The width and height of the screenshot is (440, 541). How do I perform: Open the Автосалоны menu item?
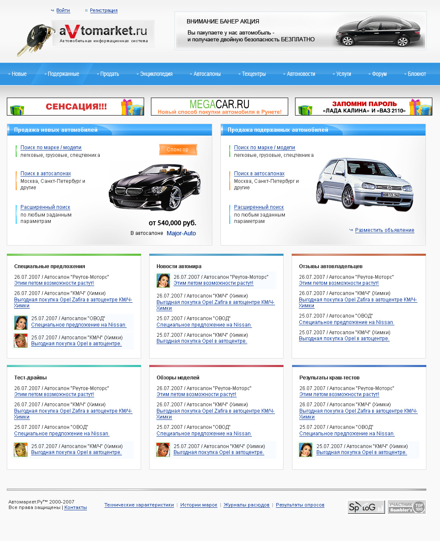[x=207, y=74]
